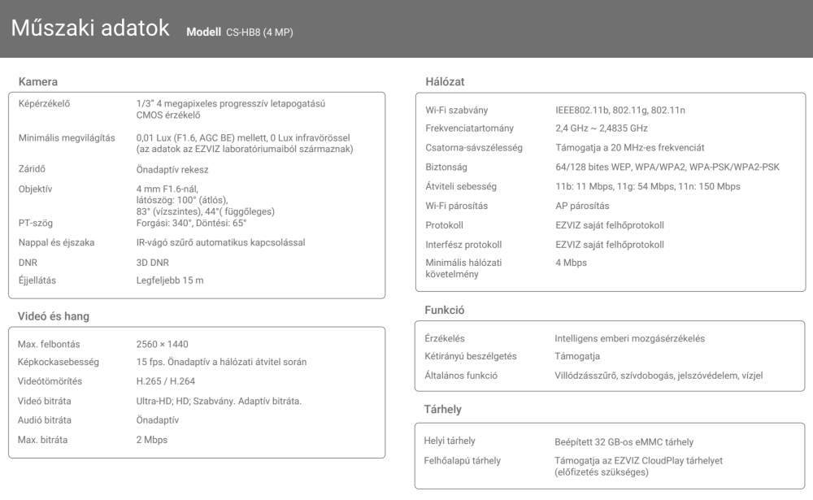This screenshot has height=500, width=813.
Task: Select the Kétirányú beszélgetés label
Action: [x=470, y=356]
